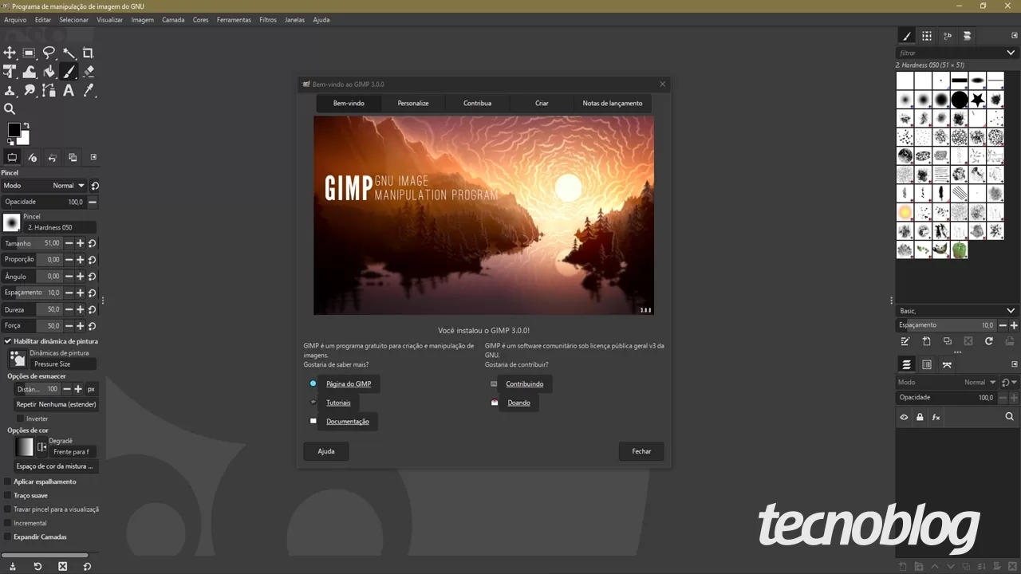Image resolution: width=1021 pixels, height=574 pixels.
Task: Open the Filtros menu
Action: pyautogui.click(x=268, y=20)
